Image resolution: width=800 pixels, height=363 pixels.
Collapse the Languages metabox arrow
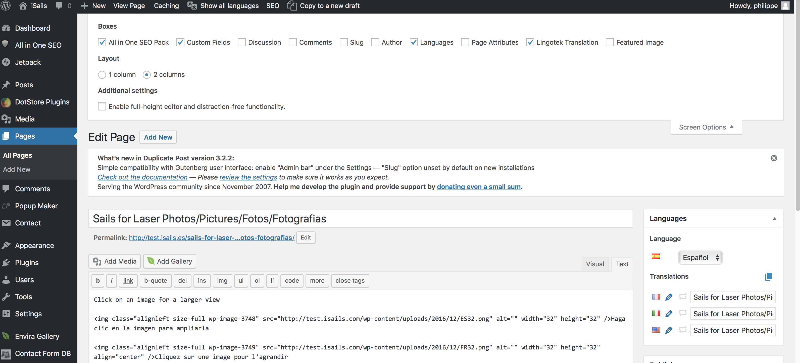click(774, 218)
